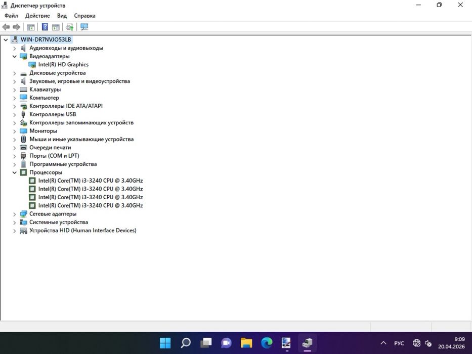The width and height of the screenshot is (472, 354).
Task: Expand the Контроллеры IDE ATA/ATAPI category
Action: click(x=15, y=106)
